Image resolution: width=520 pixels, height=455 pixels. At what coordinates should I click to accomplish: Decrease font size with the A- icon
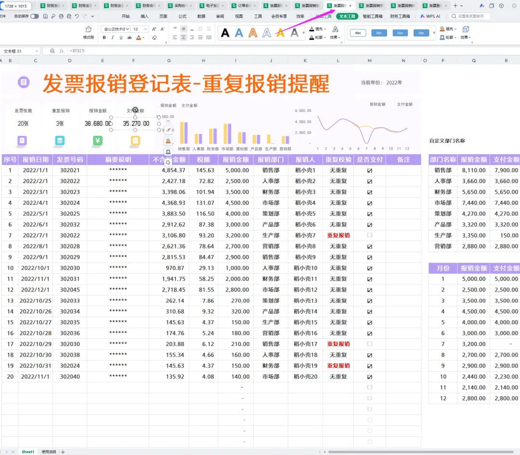(x=163, y=29)
